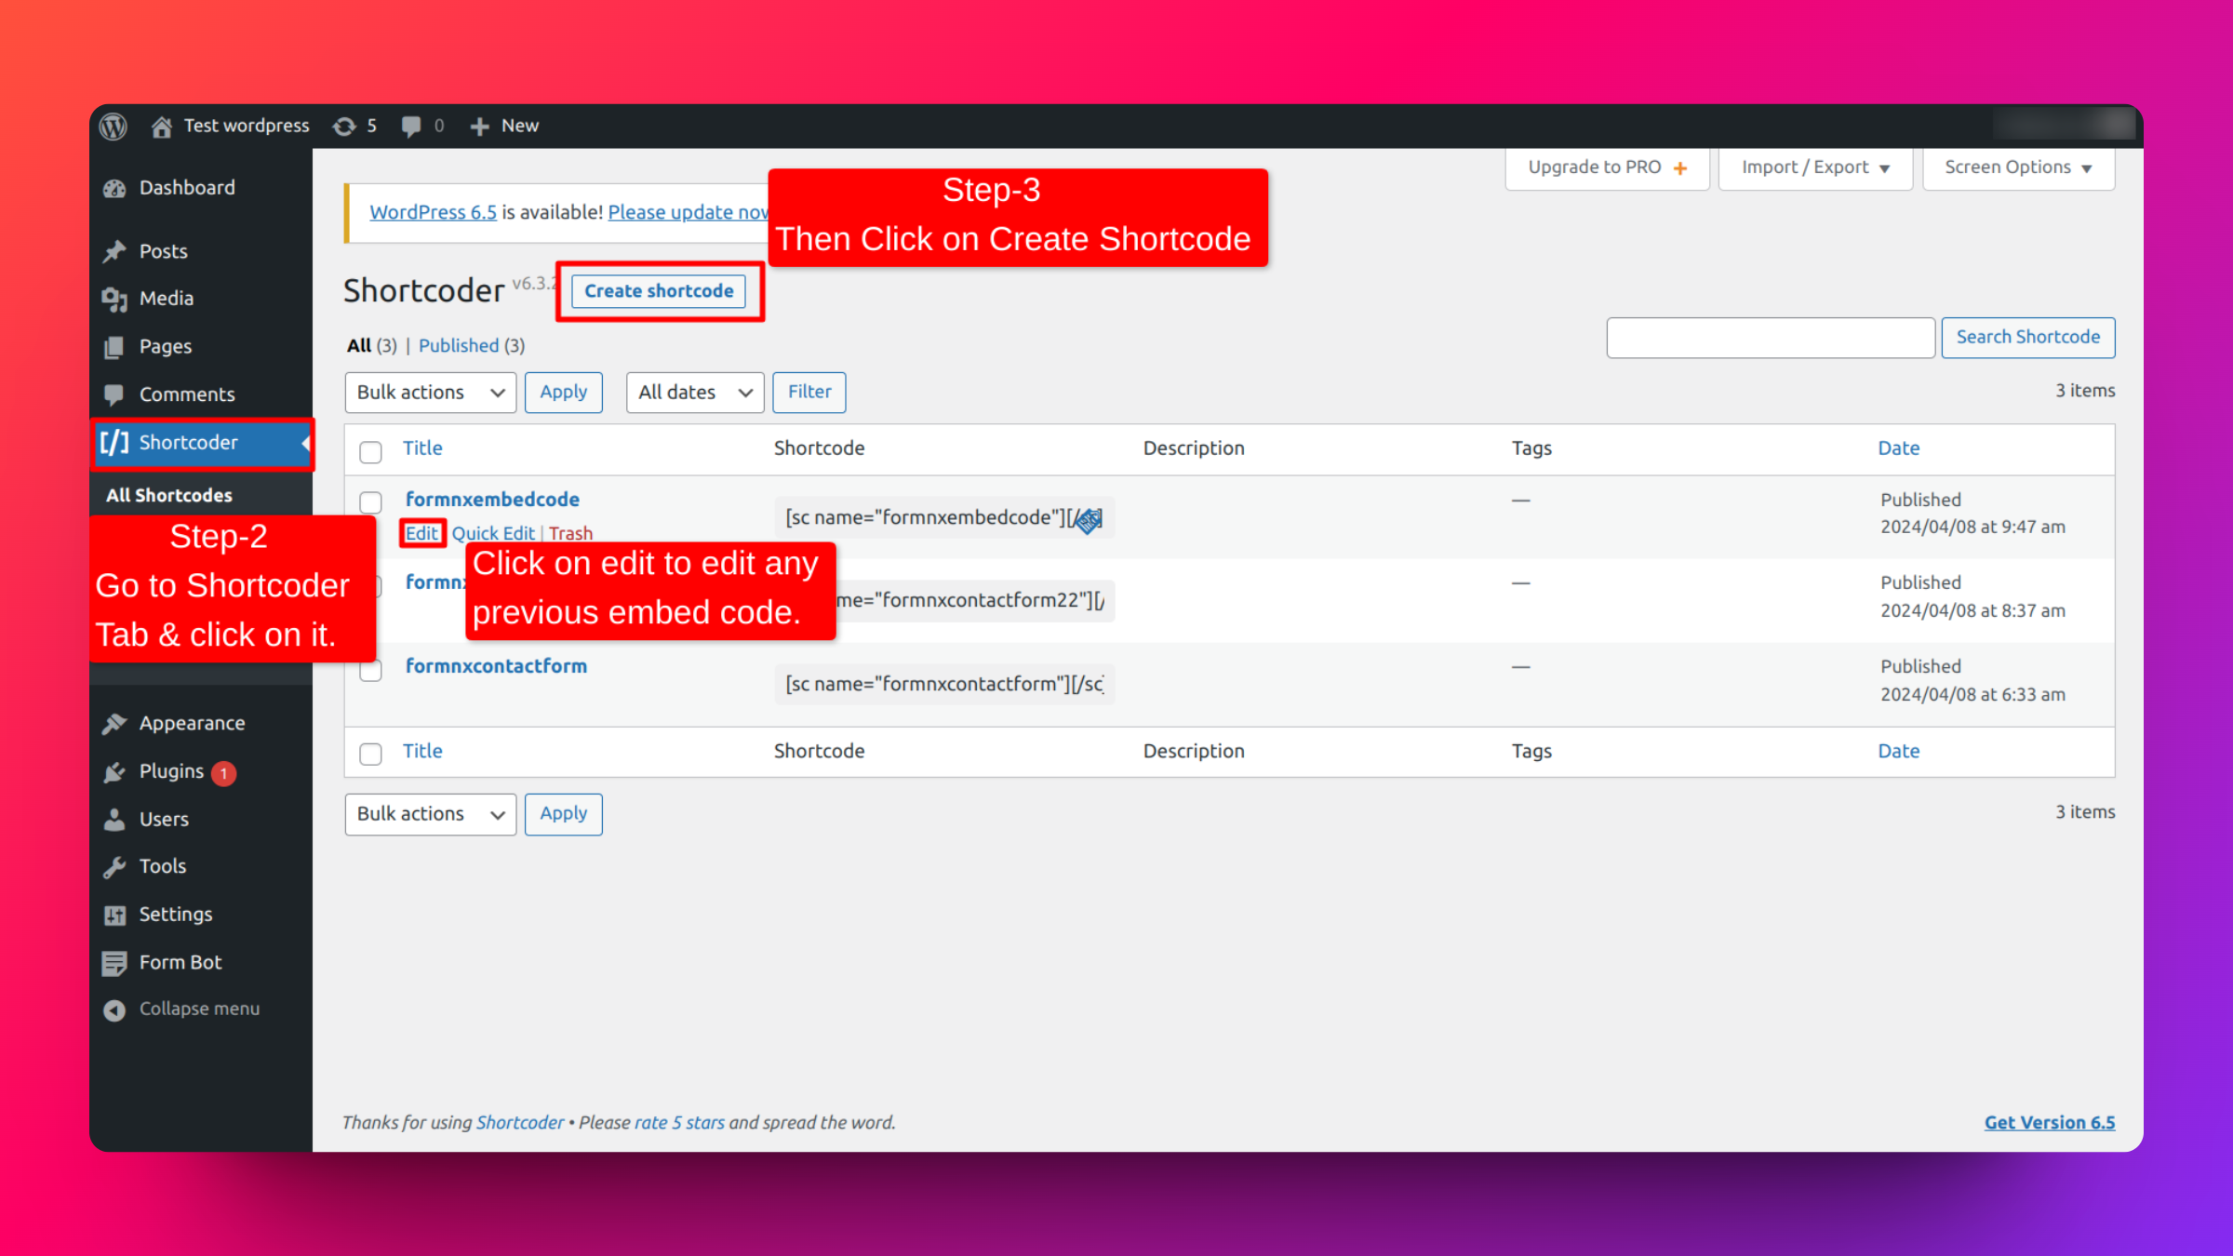Image resolution: width=2233 pixels, height=1256 pixels.
Task: Click the Please update now link
Action: click(x=689, y=212)
